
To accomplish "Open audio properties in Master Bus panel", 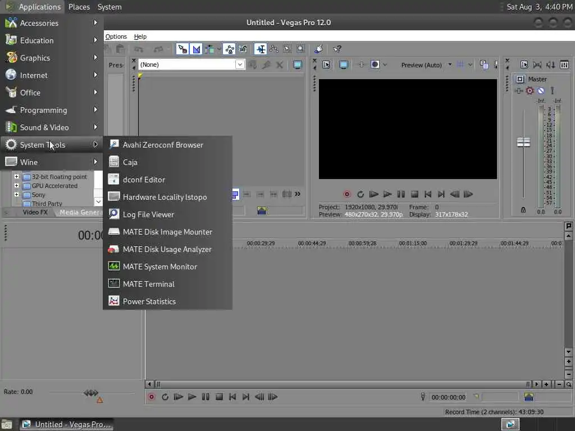I will 524,65.
